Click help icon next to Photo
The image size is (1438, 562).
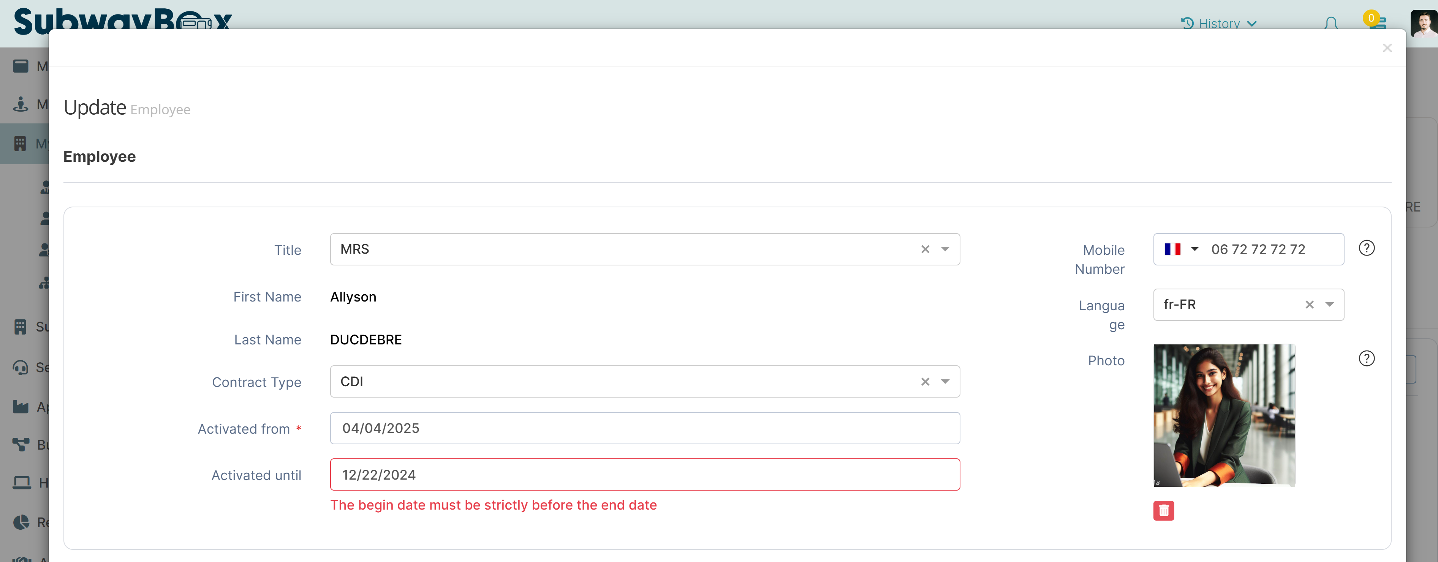click(1366, 358)
